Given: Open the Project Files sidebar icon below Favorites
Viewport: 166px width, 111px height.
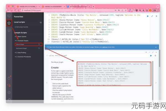Looking at the screenshot, I should point(9,30).
